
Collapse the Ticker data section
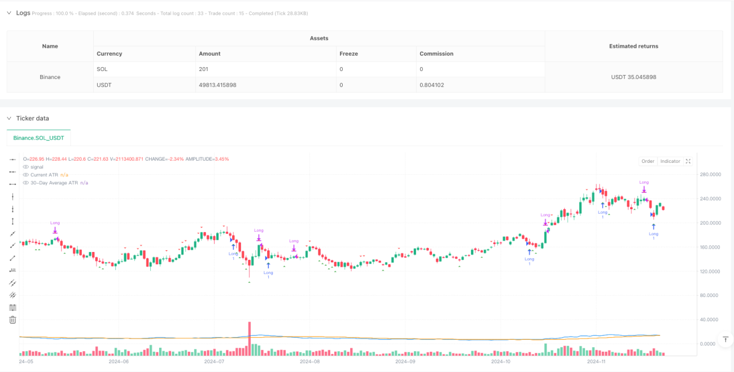(9, 118)
